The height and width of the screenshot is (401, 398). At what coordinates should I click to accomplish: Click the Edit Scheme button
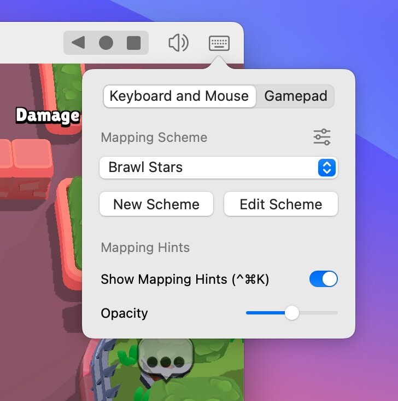coord(281,204)
